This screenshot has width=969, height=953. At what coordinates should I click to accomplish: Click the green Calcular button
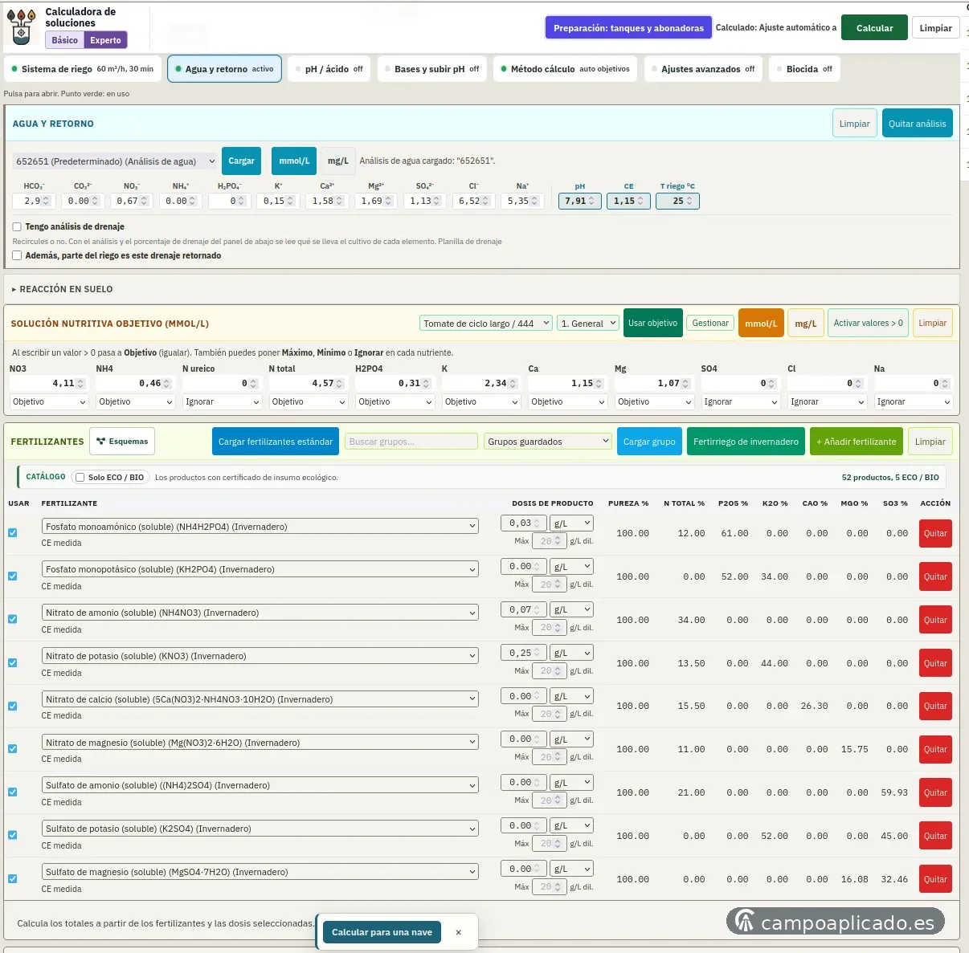coord(874,28)
